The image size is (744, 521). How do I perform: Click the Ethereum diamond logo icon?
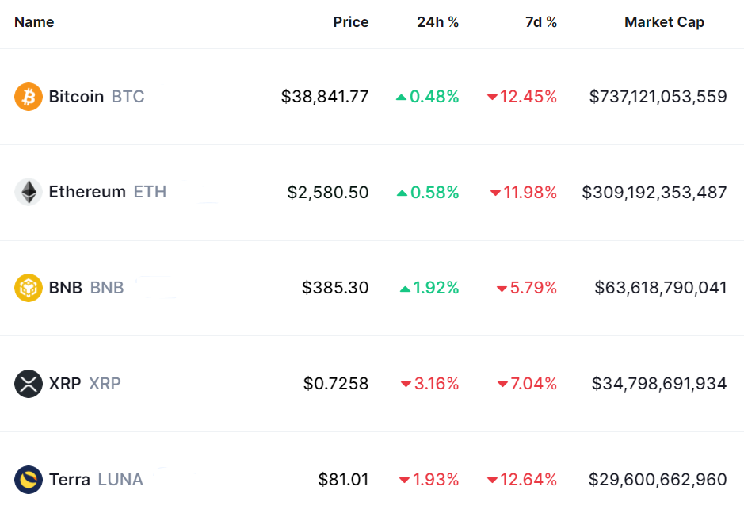[x=29, y=192]
